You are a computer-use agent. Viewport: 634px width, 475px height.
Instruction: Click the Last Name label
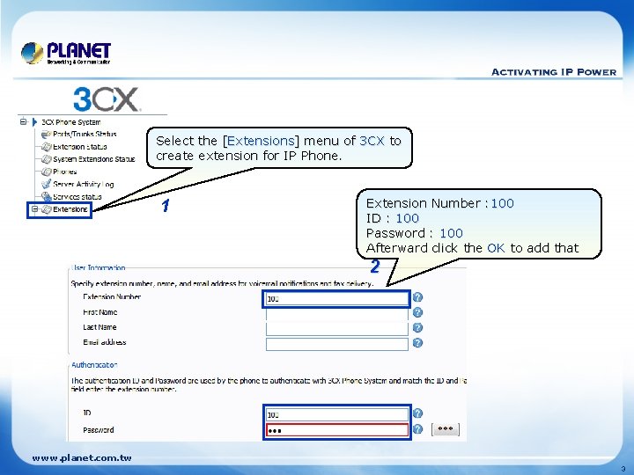100,327
